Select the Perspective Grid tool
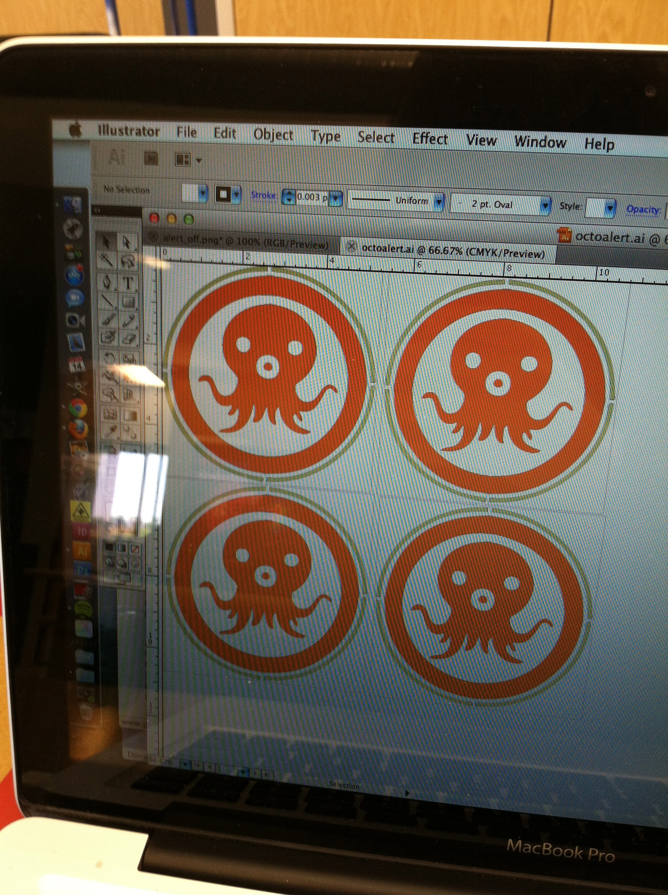Viewport: 668px width, 895px height. pyautogui.click(x=130, y=394)
